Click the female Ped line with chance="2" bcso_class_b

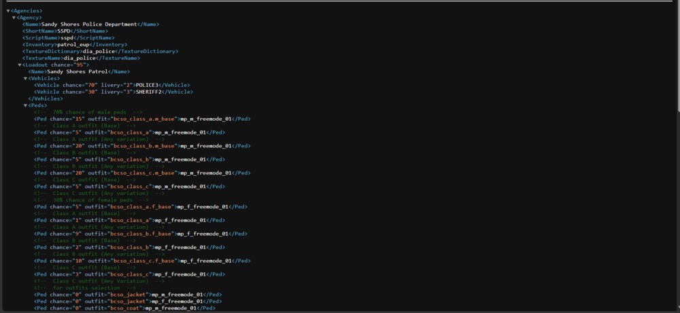click(129, 248)
